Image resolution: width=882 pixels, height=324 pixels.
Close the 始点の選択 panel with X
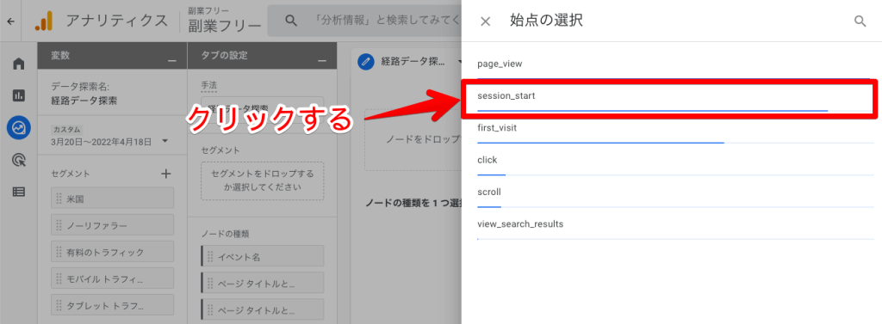[x=486, y=21]
